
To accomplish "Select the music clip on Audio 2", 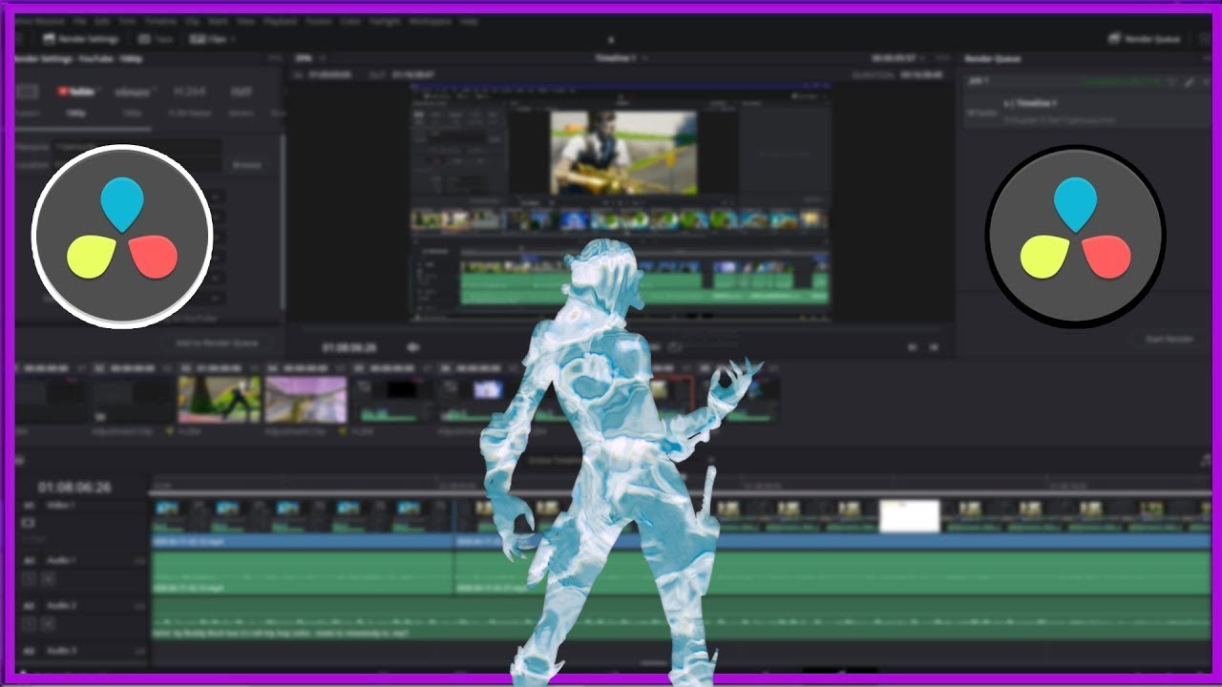I will tap(682, 619).
